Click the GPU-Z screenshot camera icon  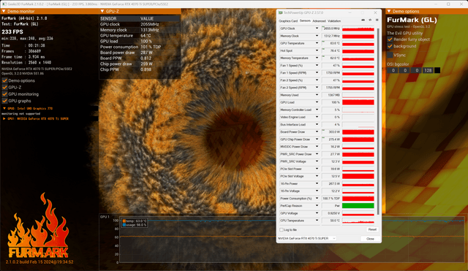363,20
